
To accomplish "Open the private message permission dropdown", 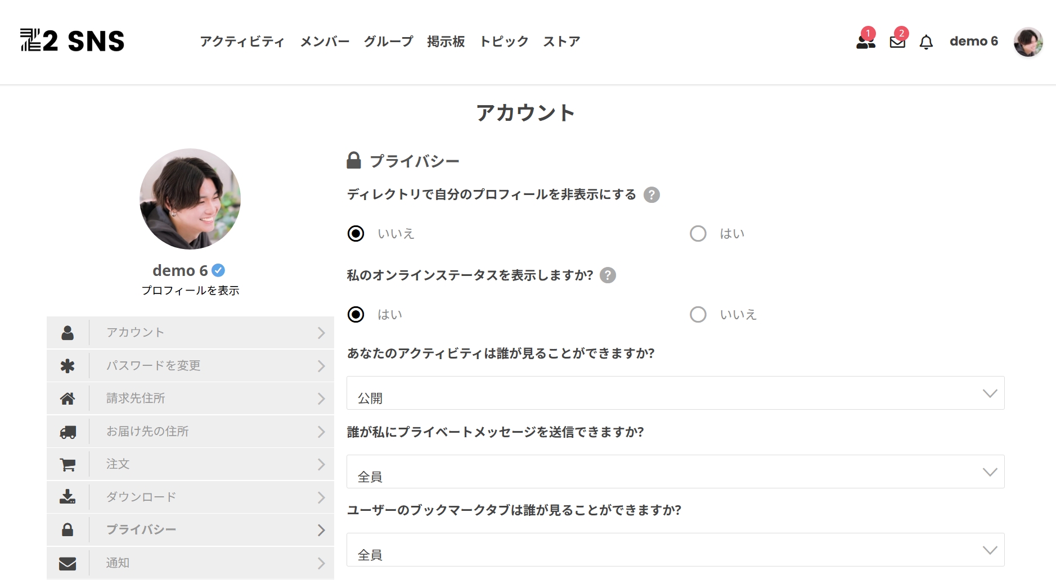I will (675, 472).
